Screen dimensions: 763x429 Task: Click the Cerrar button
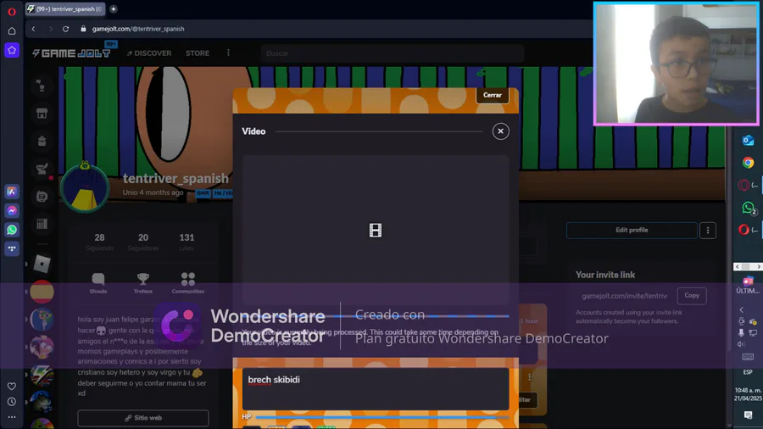pyautogui.click(x=493, y=95)
